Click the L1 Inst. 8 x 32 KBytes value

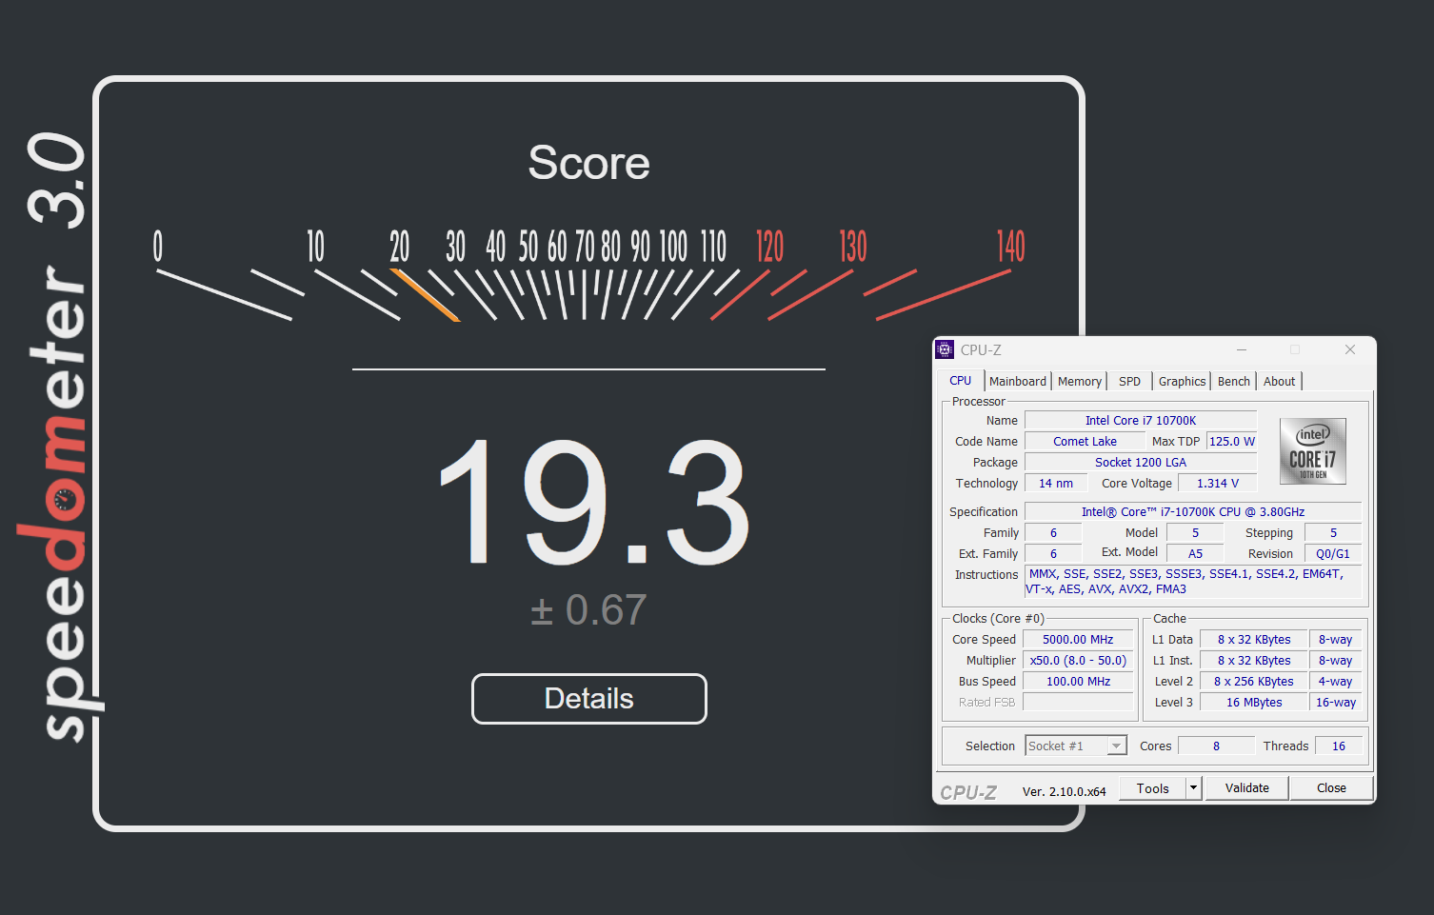pyautogui.click(x=1254, y=660)
